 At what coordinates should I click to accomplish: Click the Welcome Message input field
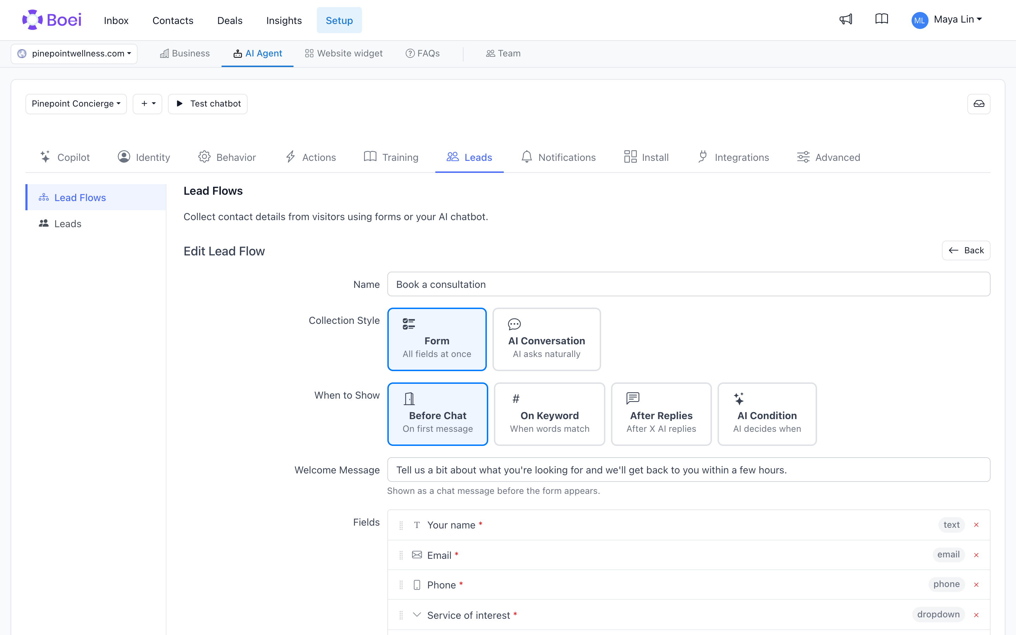pyautogui.click(x=689, y=470)
